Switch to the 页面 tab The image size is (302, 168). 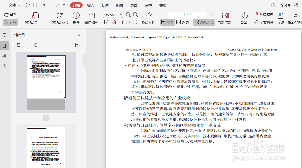click(134, 5)
